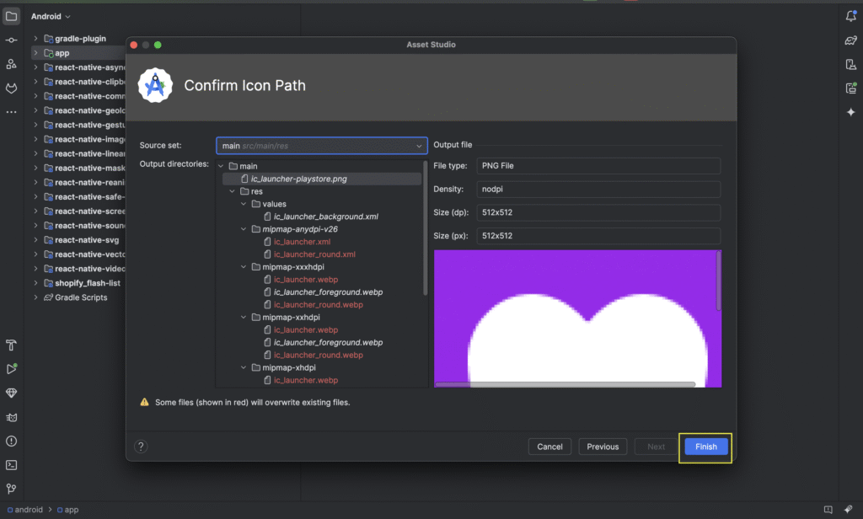Screen dimensions: 863x519
Task: Select ic_launcher_background.xml file
Action: [325, 217]
